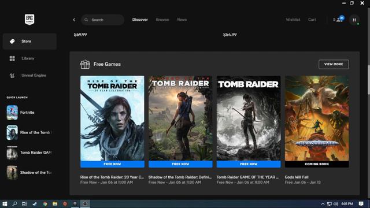The height and width of the screenshot is (208, 370).
Task: Show hidden system tray icons
Action: (x=323, y=204)
